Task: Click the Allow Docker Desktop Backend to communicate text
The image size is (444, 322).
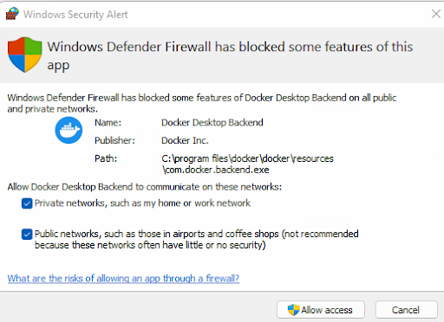Action: (x=145, y=187)
